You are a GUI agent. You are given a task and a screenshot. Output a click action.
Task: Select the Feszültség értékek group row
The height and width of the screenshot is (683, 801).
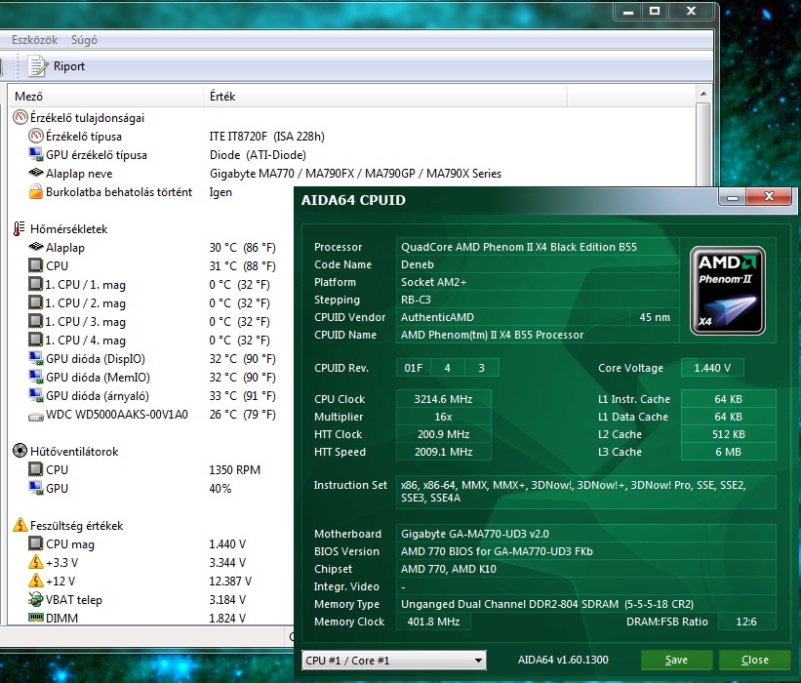click(77, 525)
